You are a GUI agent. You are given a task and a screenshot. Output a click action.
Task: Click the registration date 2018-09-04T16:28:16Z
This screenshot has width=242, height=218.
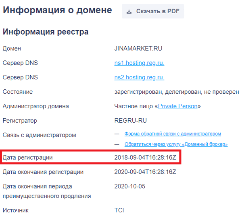click(145, 157)
